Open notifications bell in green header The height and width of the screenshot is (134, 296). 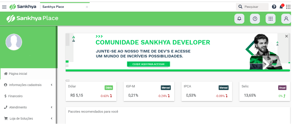(239, 19)
